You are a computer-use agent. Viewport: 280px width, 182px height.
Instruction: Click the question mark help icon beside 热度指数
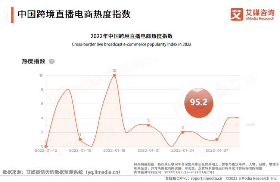pos(52,61)
